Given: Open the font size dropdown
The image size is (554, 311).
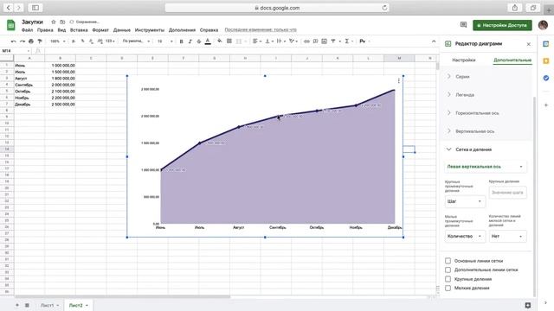Looking at the screenshot, I should pyautogui.click(x=165, y=41).
